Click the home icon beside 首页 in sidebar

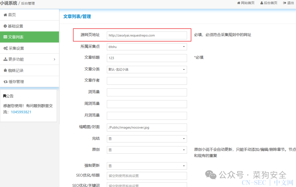point(5,15)
